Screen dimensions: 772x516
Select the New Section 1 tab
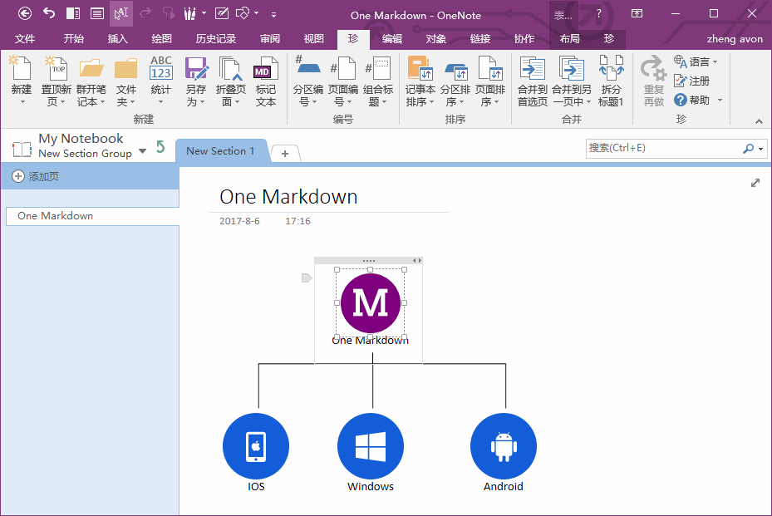(x=220, y=151)
